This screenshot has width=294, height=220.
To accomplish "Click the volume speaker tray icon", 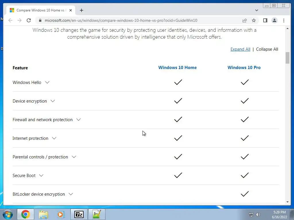I will coord(258,215).
